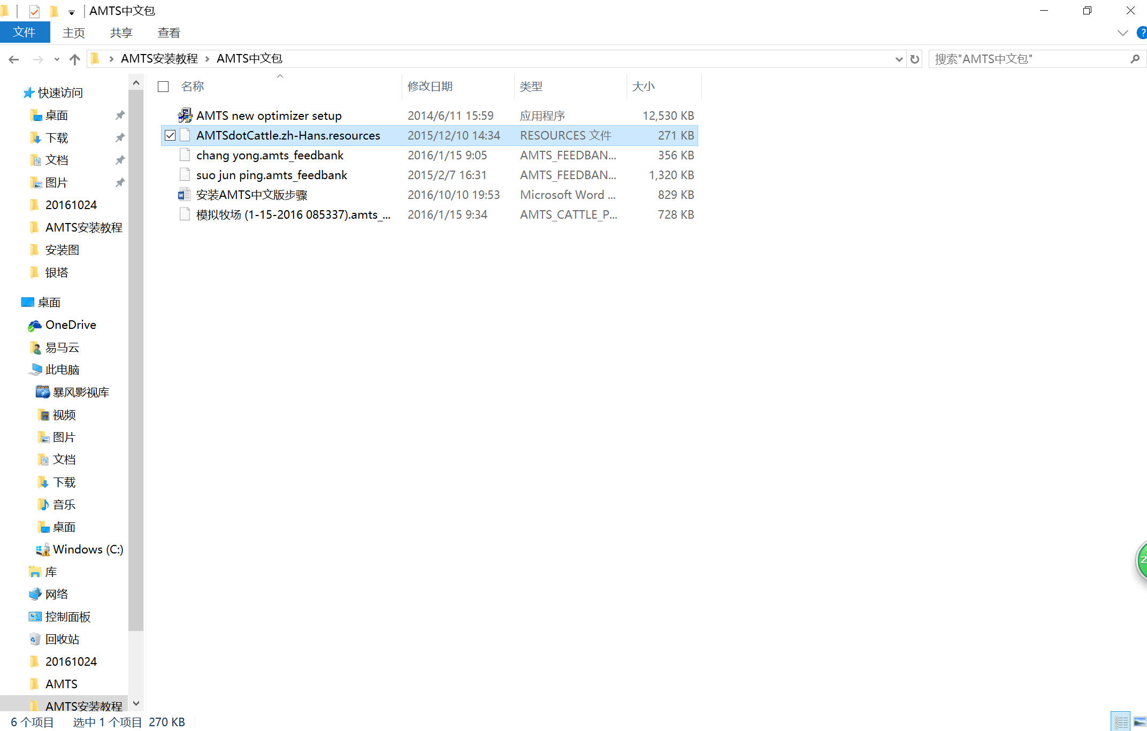The height and width of the screenshot is (731, 1147).
Task: Select AMTS new optimizer setup file name
Action: coord(269,116)
